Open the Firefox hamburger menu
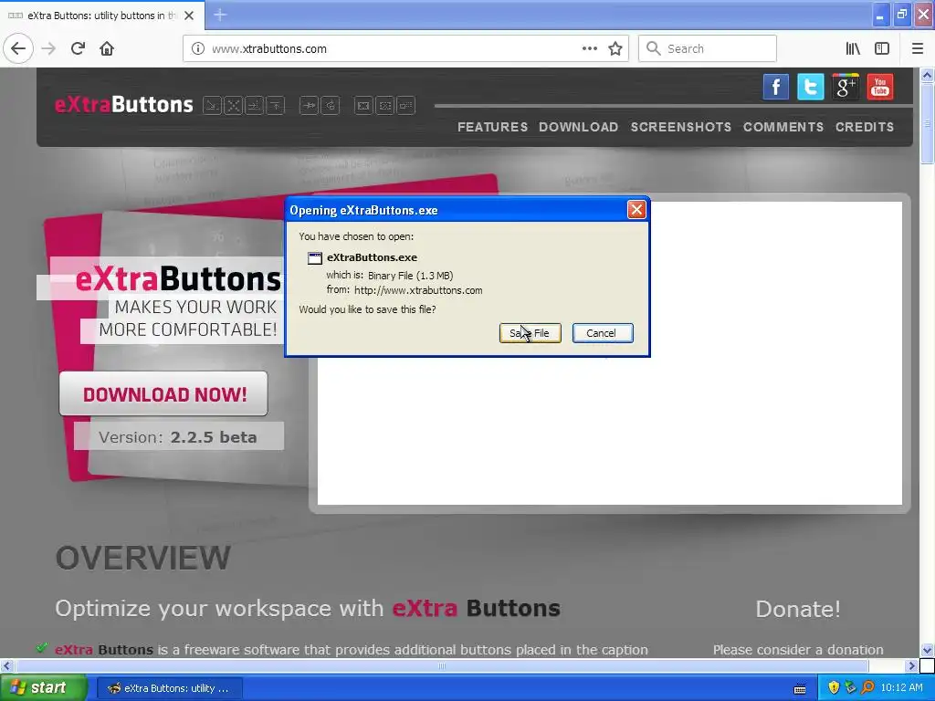The width and height of the screenshot is (935, 701). 918,48
